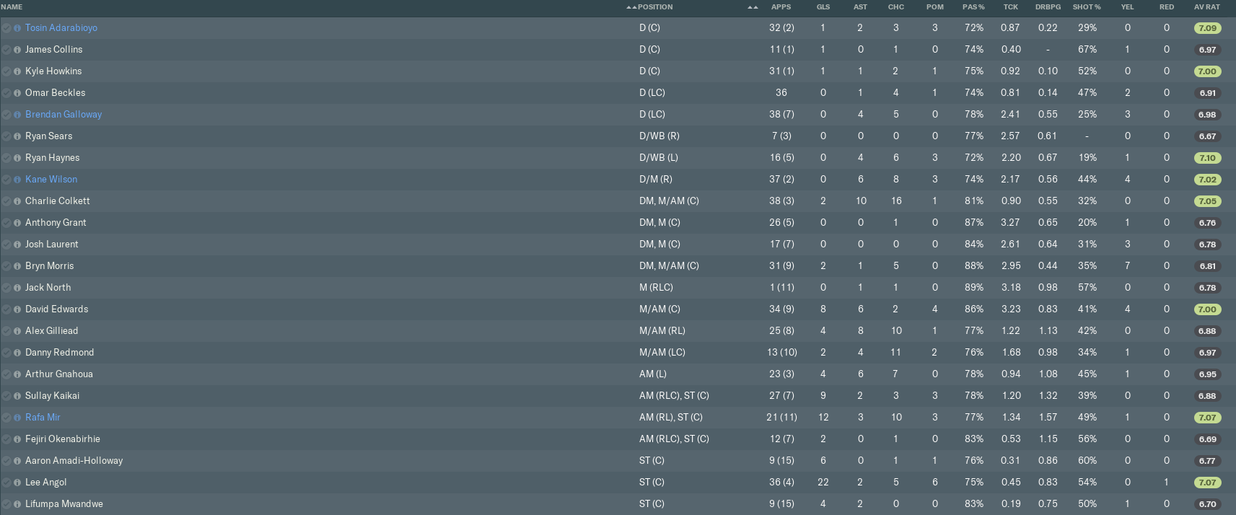This screenshot has height=515, width=1236.
Task: Open info icon for David Edwards
Action: pos(17,309)
